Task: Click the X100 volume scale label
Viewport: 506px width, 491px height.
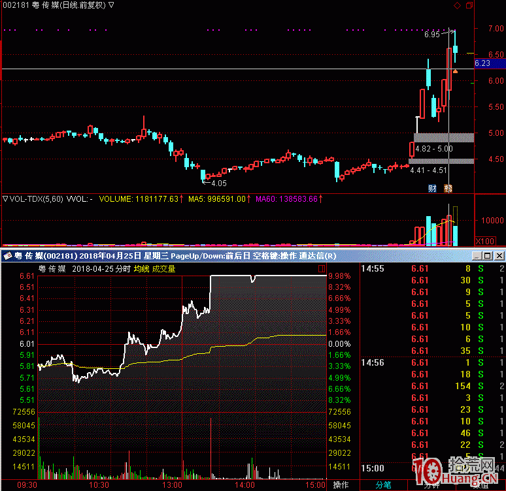Action: click(x=484, y=241)
